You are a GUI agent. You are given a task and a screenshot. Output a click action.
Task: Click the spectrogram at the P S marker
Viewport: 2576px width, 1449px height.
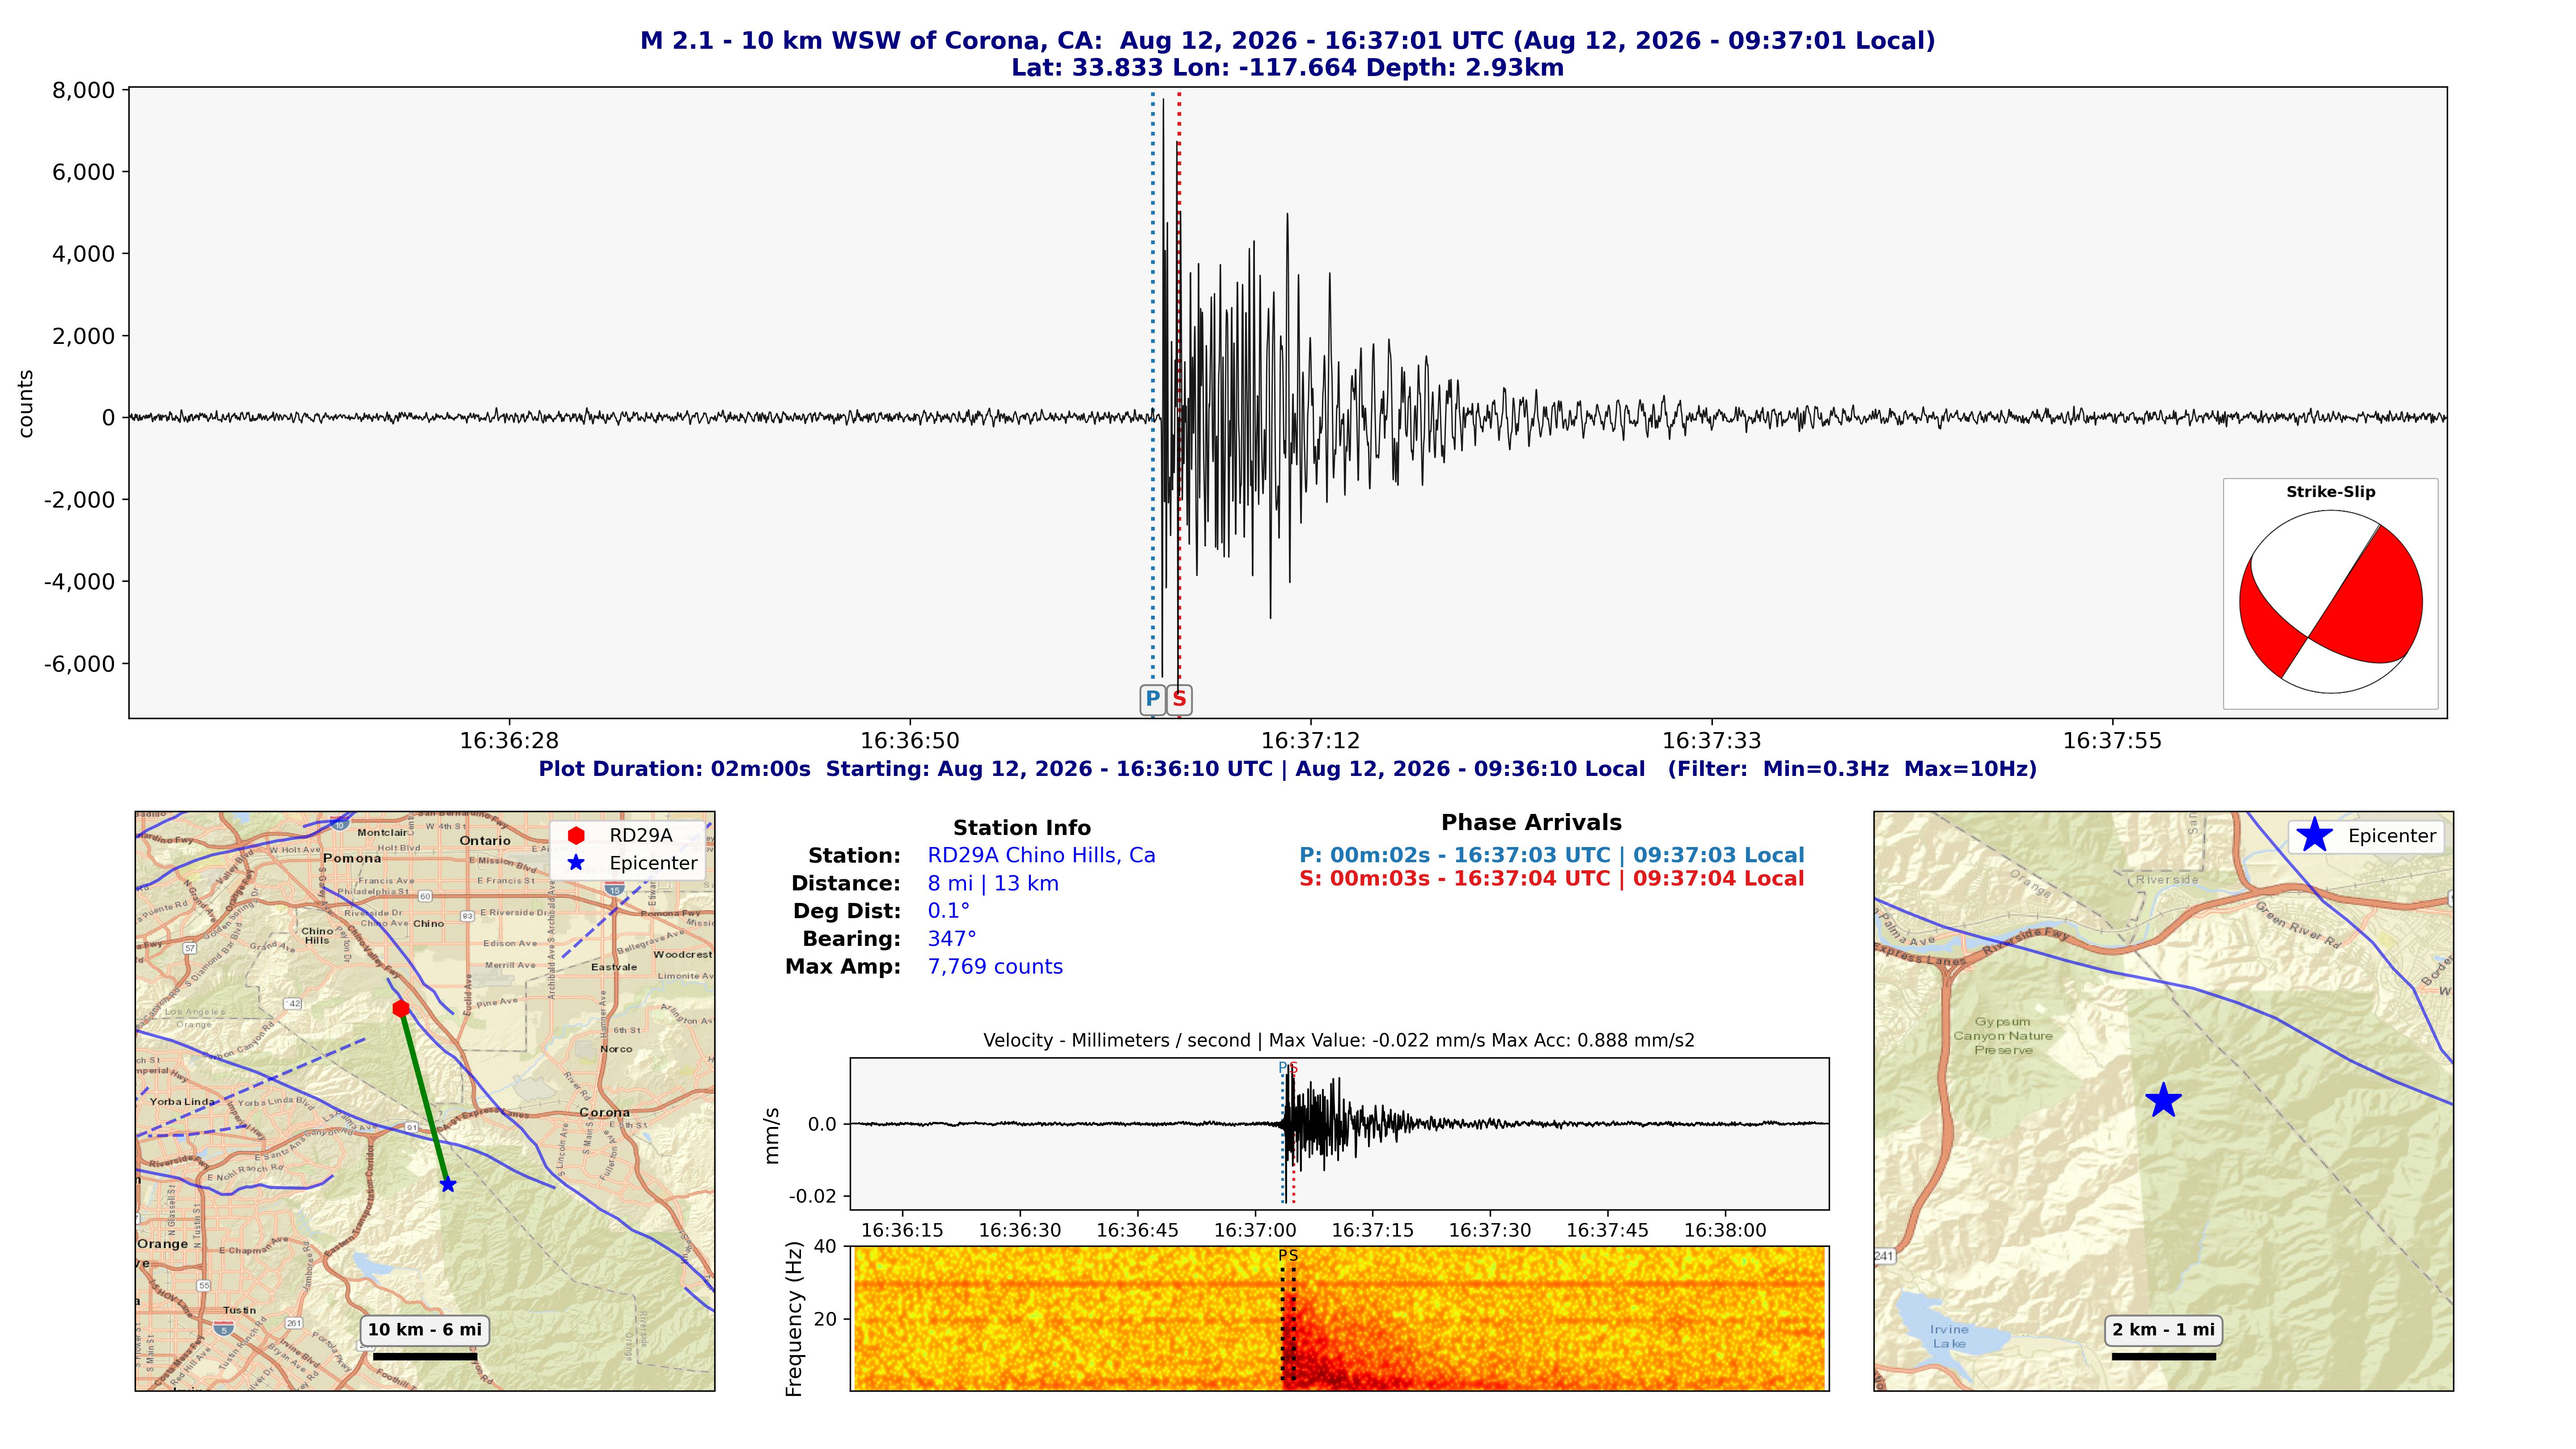coord(1288,1318)
